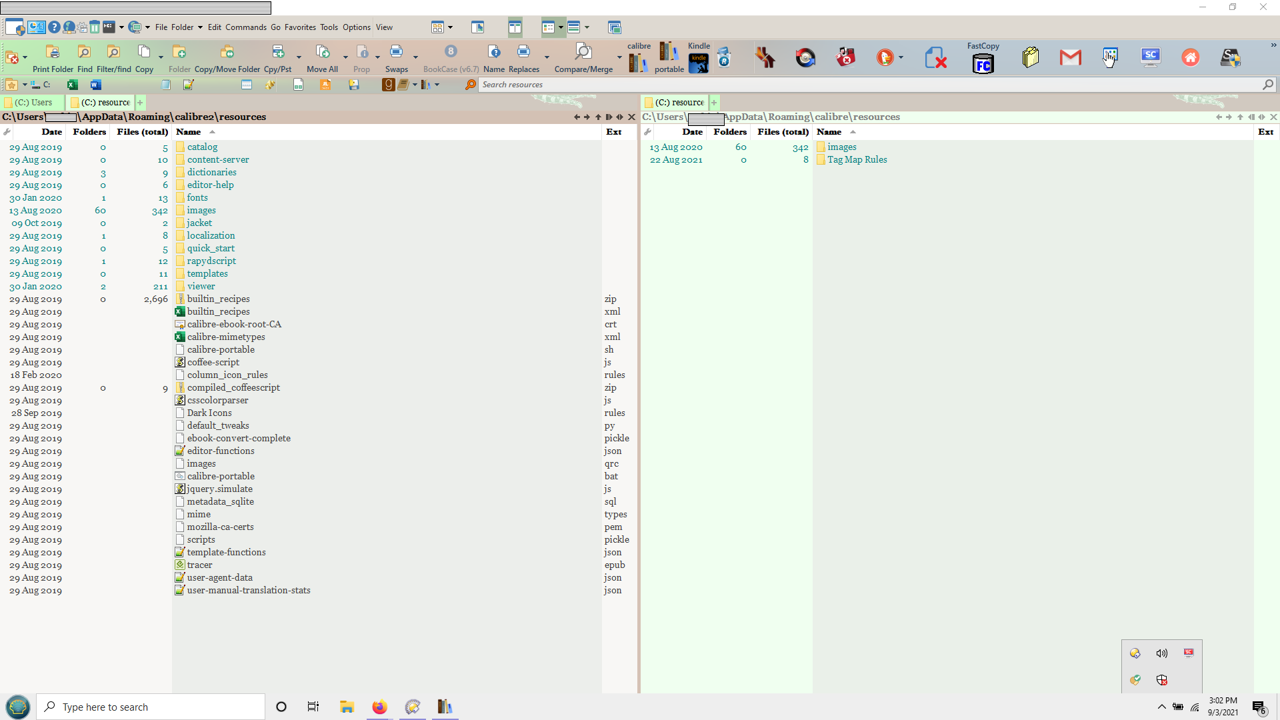Toggle the highlighted view mode button

pyautogui.click(x=549, y=27)
